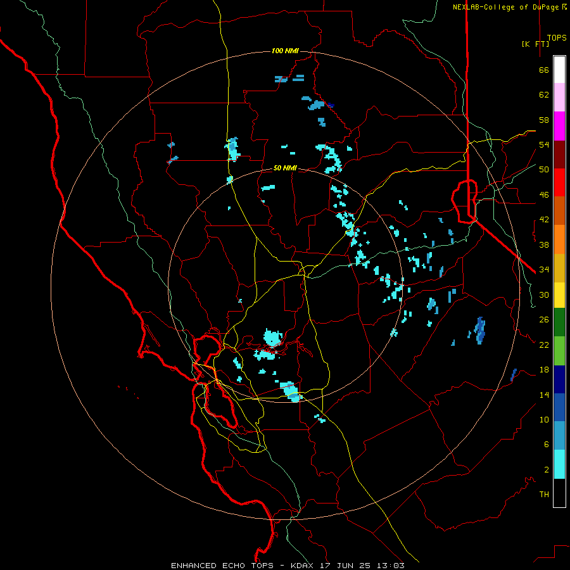Click the 42 legend value
This screenshot has width=570, height=570.
pyautogui.click(x=544, y=220)
